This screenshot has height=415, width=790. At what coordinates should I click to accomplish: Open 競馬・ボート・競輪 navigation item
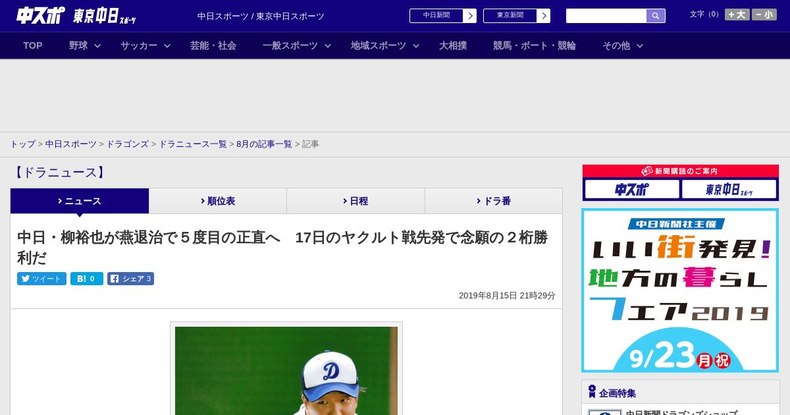pos(535,45)
